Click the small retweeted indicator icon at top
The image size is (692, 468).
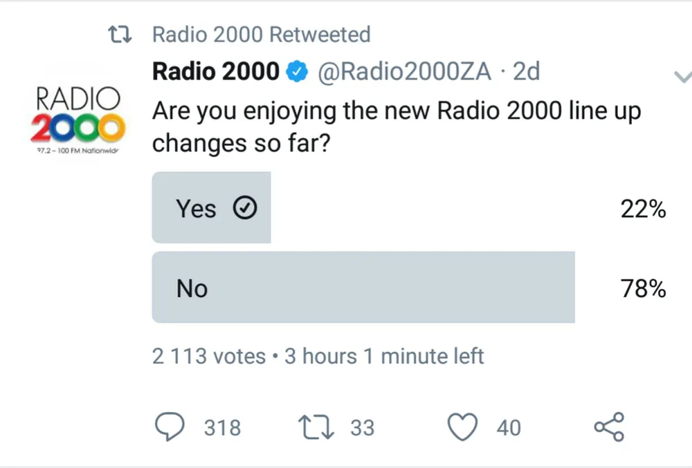122,34
